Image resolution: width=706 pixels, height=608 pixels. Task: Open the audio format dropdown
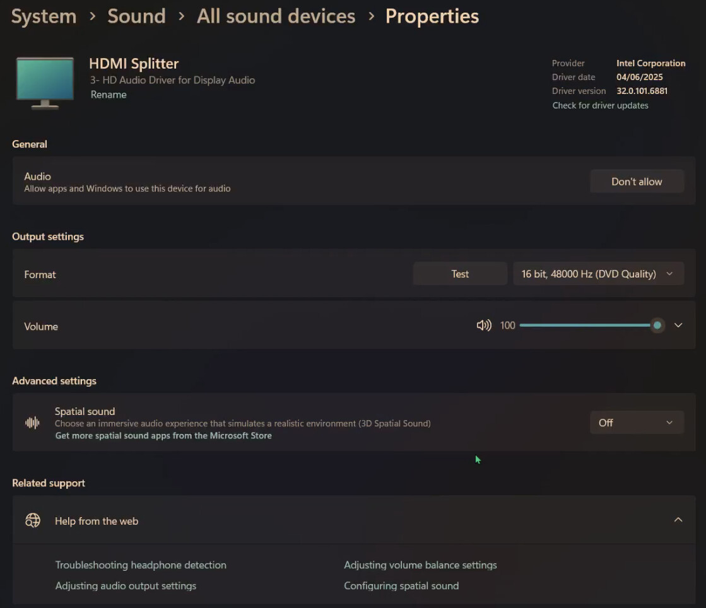click(x=597, y=274)
